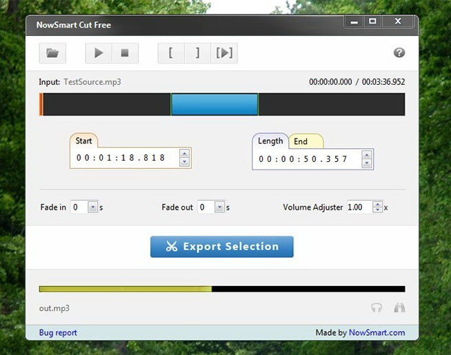Increase the Start time with up arrow
The width and height of the screenshot is (451, 355).
[x=184, y=154]
